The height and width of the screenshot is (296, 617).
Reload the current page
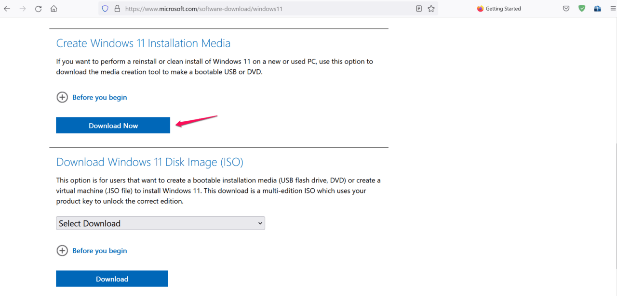(x=38, y=9)
